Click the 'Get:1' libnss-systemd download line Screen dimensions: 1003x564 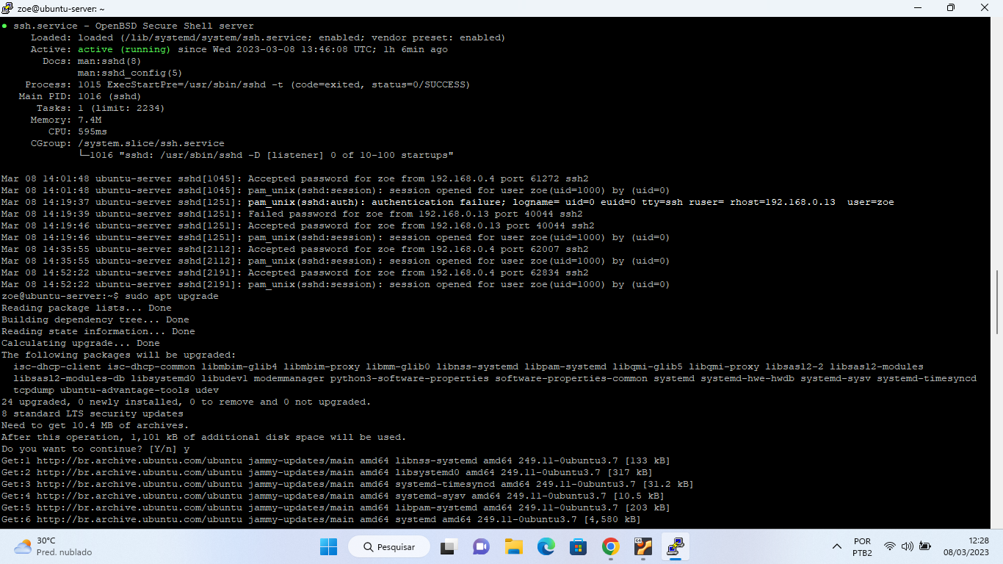336,460
